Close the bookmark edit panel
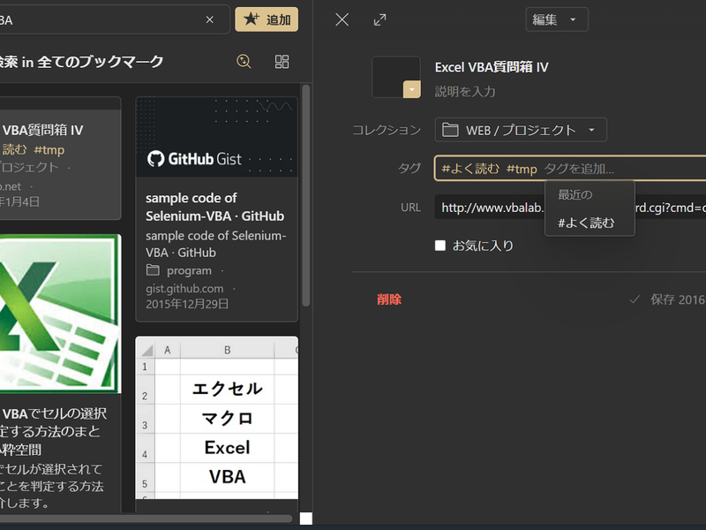This screenshot has width=706, height=530. (x=342, y=19)
